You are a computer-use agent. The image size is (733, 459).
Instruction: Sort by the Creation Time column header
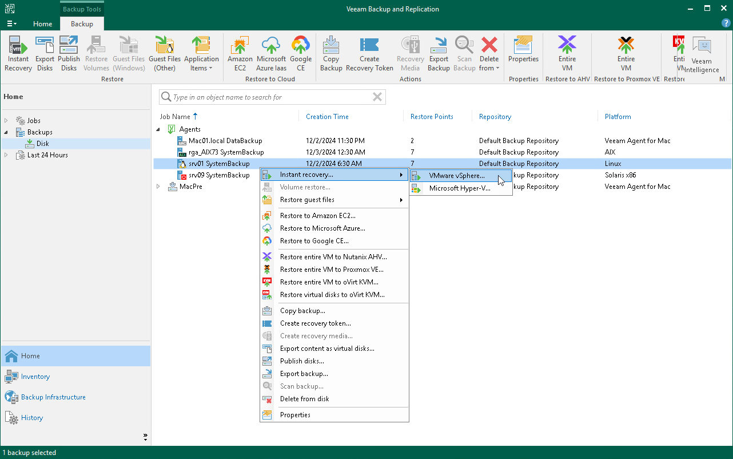tap(327, 117)
